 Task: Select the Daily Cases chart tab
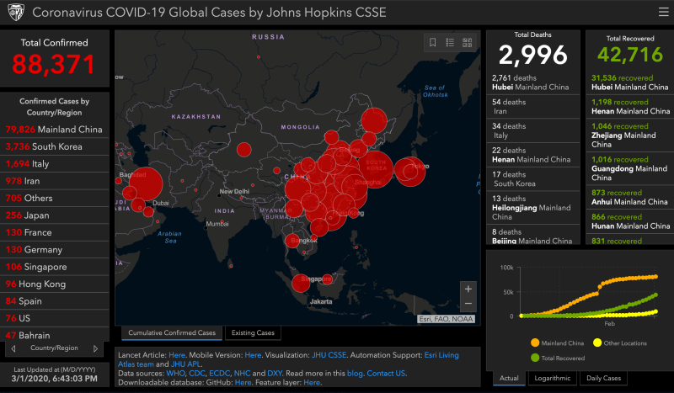603,378
